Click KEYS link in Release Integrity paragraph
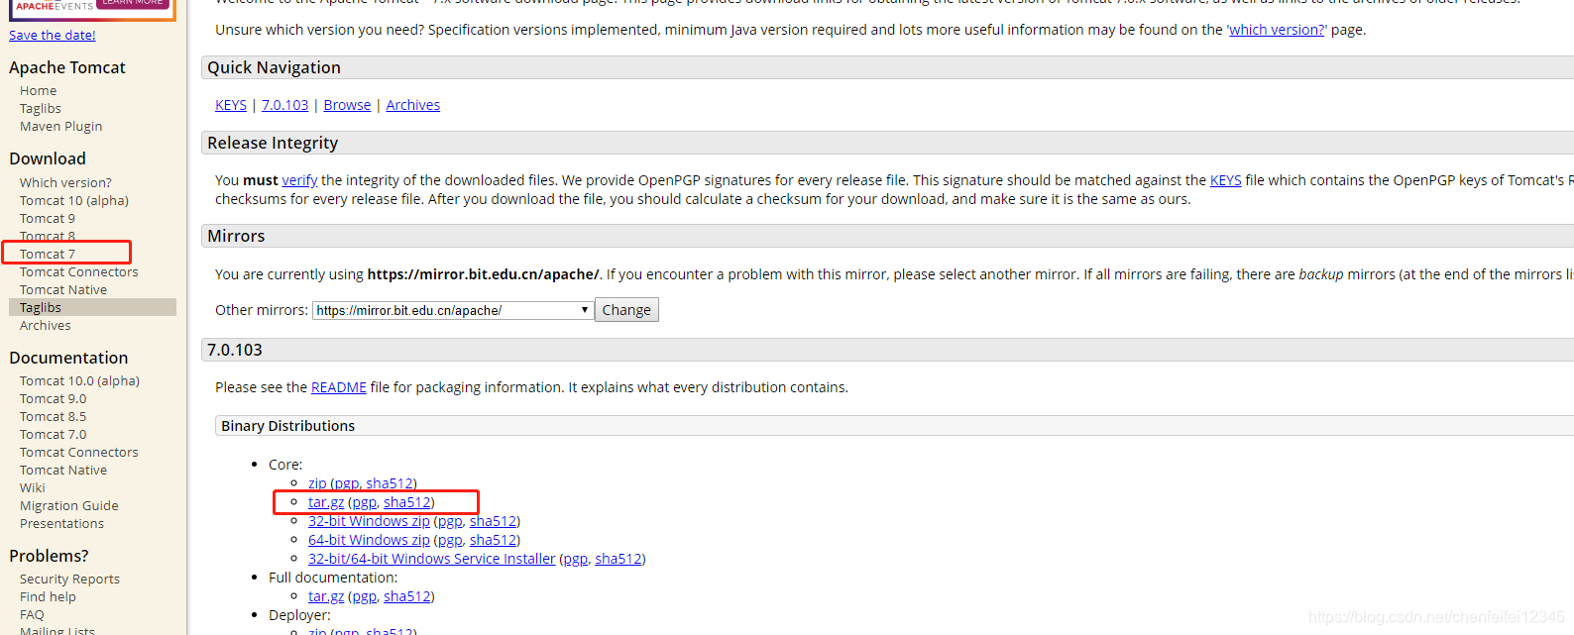The height and width of the screenshot is (635, 1574). tap(1226, 180)
